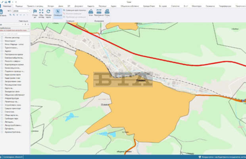Open the 'Статистика' ribbon tab
This screenshot has height=159, width=246.
point(175,7)
